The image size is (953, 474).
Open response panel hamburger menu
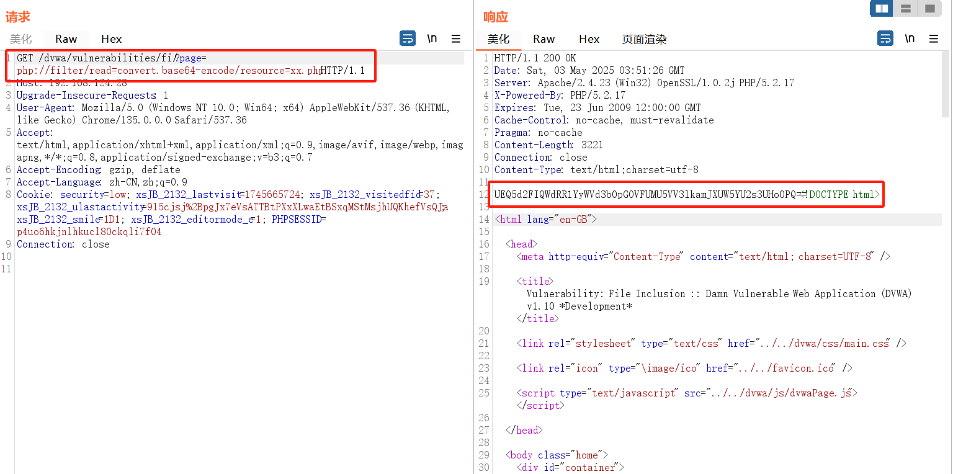click(934, 38)
